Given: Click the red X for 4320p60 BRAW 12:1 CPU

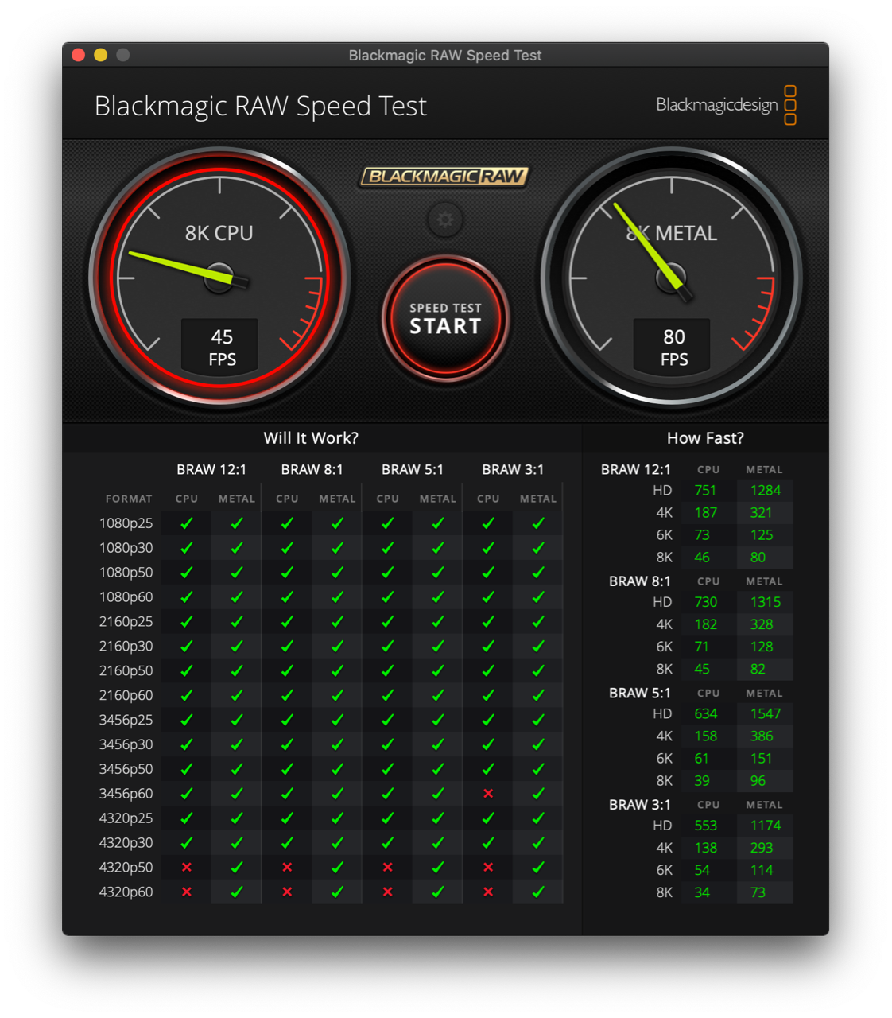Looking at the screenshot, I should [x=187, y=892].
